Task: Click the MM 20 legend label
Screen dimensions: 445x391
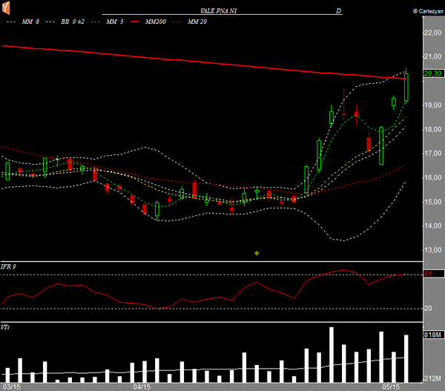Action: point(196,22)
